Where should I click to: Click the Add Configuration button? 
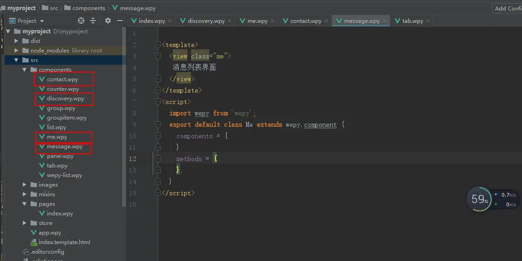(507, 8)
